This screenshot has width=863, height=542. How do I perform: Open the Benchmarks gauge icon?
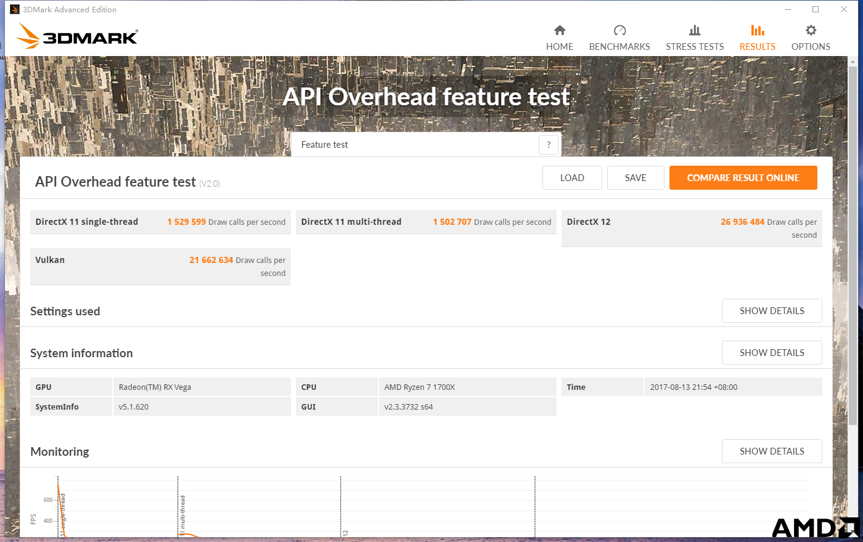point(620,30)
